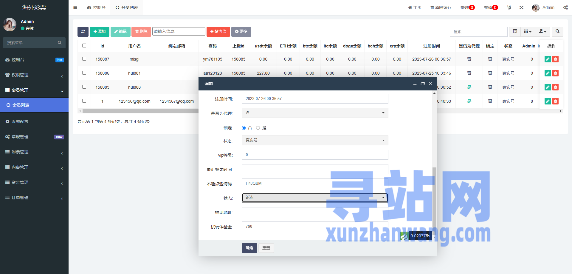Toggle the select-all checkbox in the table header
Image resolution: width=572 pixels, height=274 pixels.
(84, 46)
